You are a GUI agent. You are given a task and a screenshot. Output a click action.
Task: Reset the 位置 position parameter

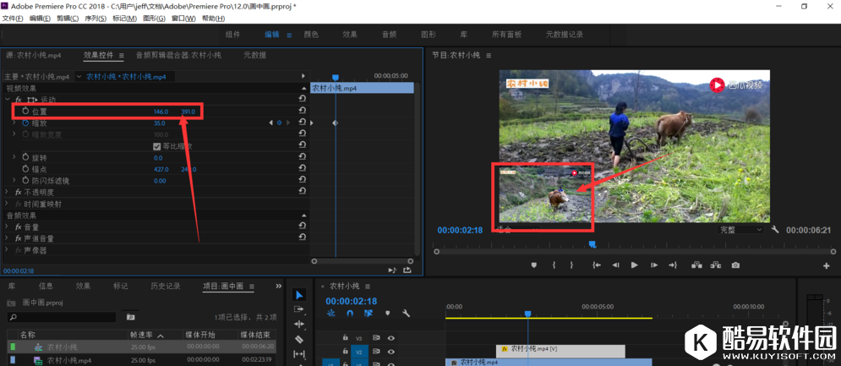tap(302, 112)
